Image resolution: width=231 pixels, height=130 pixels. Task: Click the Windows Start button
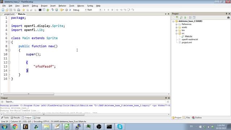(x=4, y=127)
